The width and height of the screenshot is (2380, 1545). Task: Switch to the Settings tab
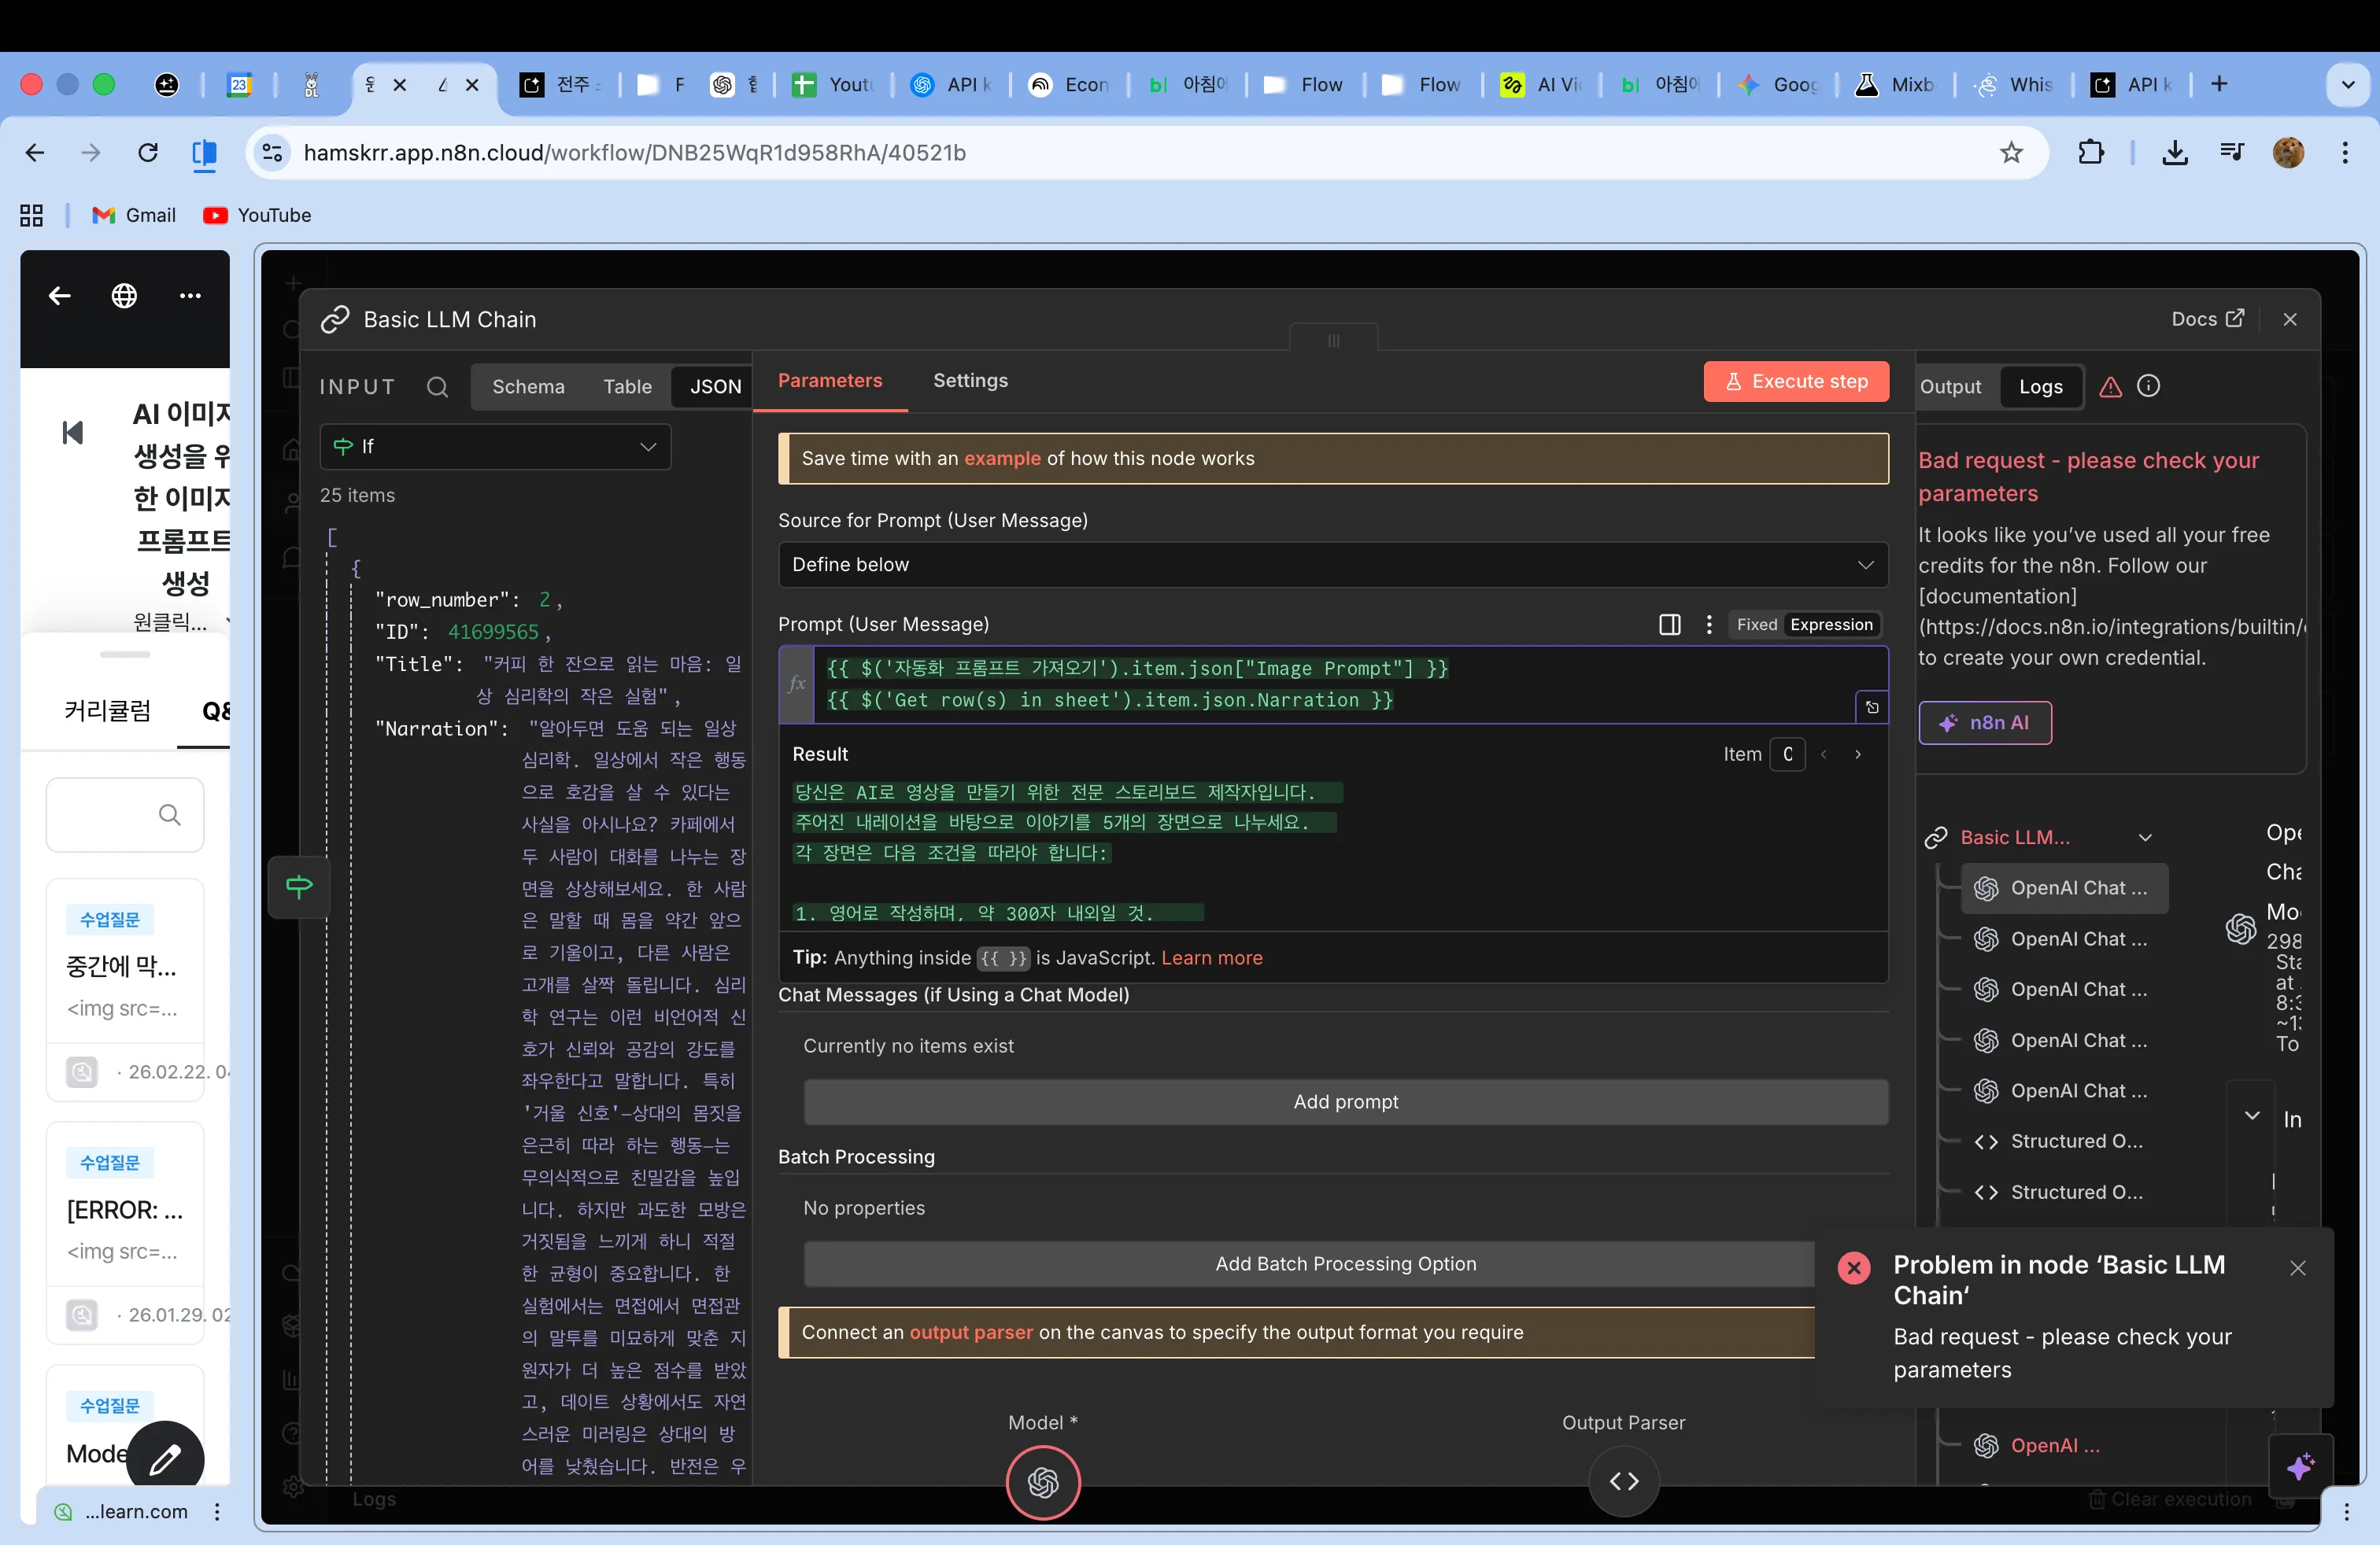click(970, 381)
